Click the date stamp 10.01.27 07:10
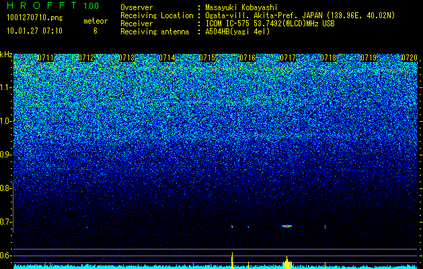Screen dimensions: 423x269 click(34, 31)
